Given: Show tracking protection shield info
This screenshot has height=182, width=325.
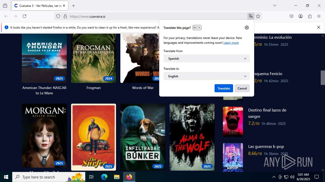Looking at the screenshot, I should (x=58, y=16).
